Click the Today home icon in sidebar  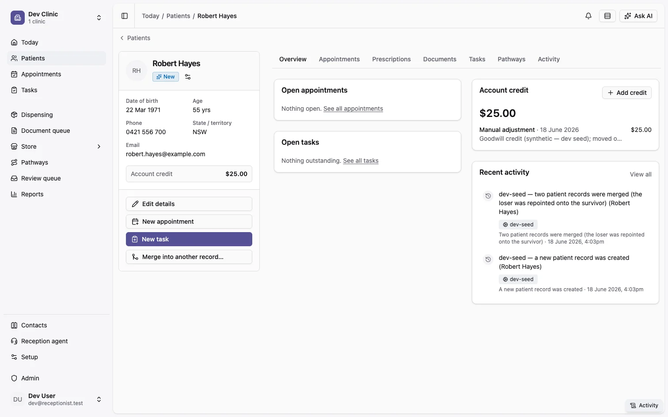pos(14,42)
